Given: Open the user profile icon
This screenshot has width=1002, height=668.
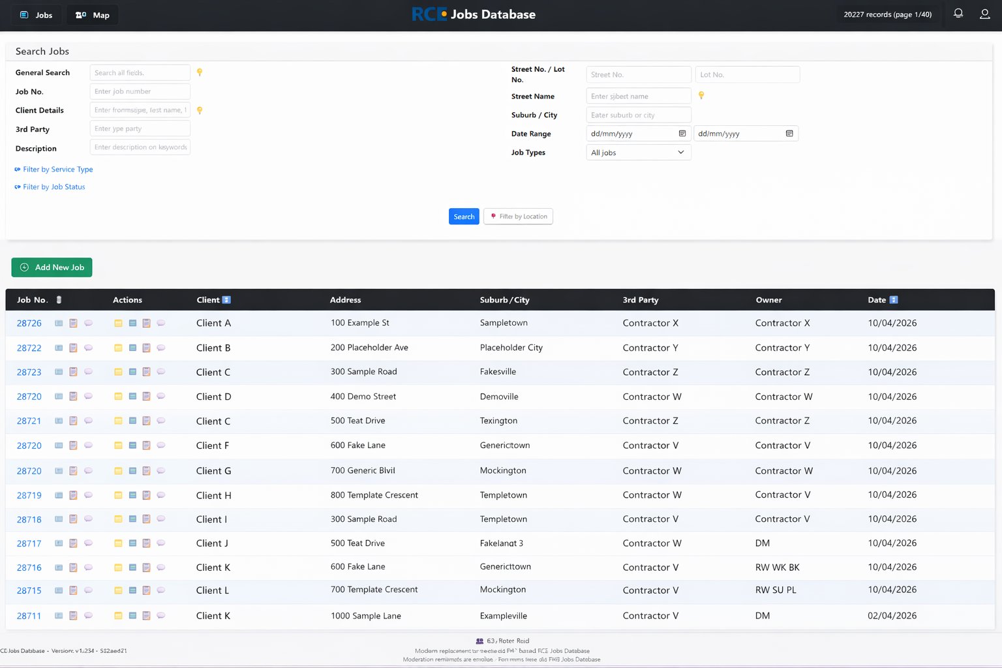Looking at the screenshot, I should [985, 13].
